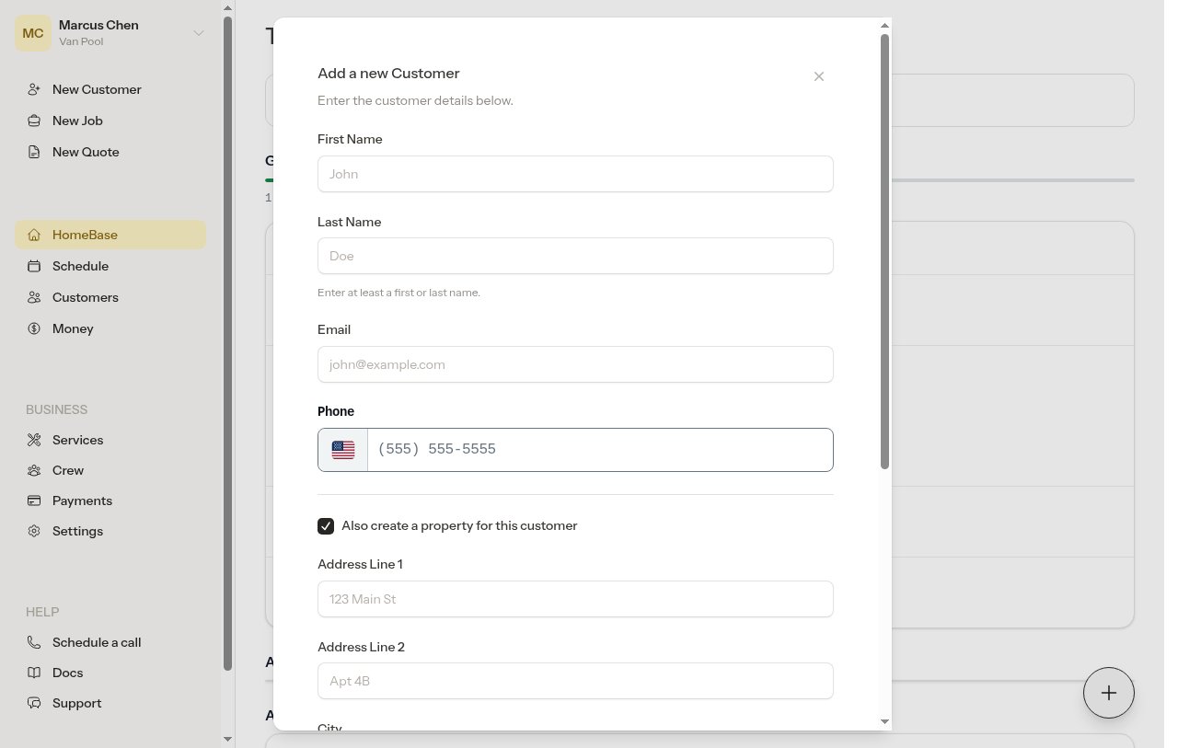Image resolution: width=1178 pixels, height=748 pixels.
Task: Click the Address Line 1 field
Action: pos(575,599)
